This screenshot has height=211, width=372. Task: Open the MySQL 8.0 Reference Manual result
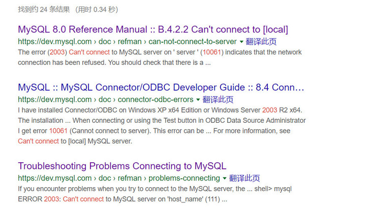click(152, 29)
